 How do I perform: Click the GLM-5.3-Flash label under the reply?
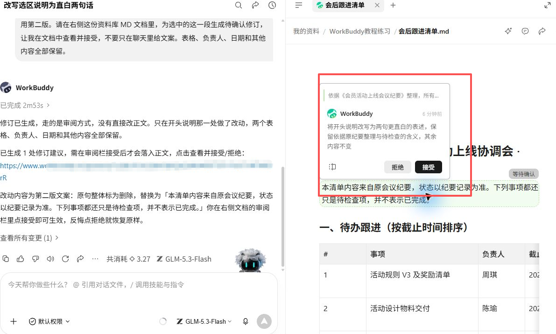[184, 259]
